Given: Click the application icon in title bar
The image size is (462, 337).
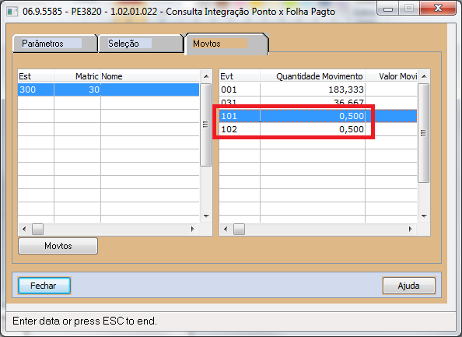Looking at the screenshot, I should (x=12, y=11).
